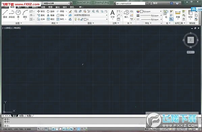Screen dimensions: 202x132
Task: Expand the 实用工具 utilities panel
Action: click(x=180, y=23)
